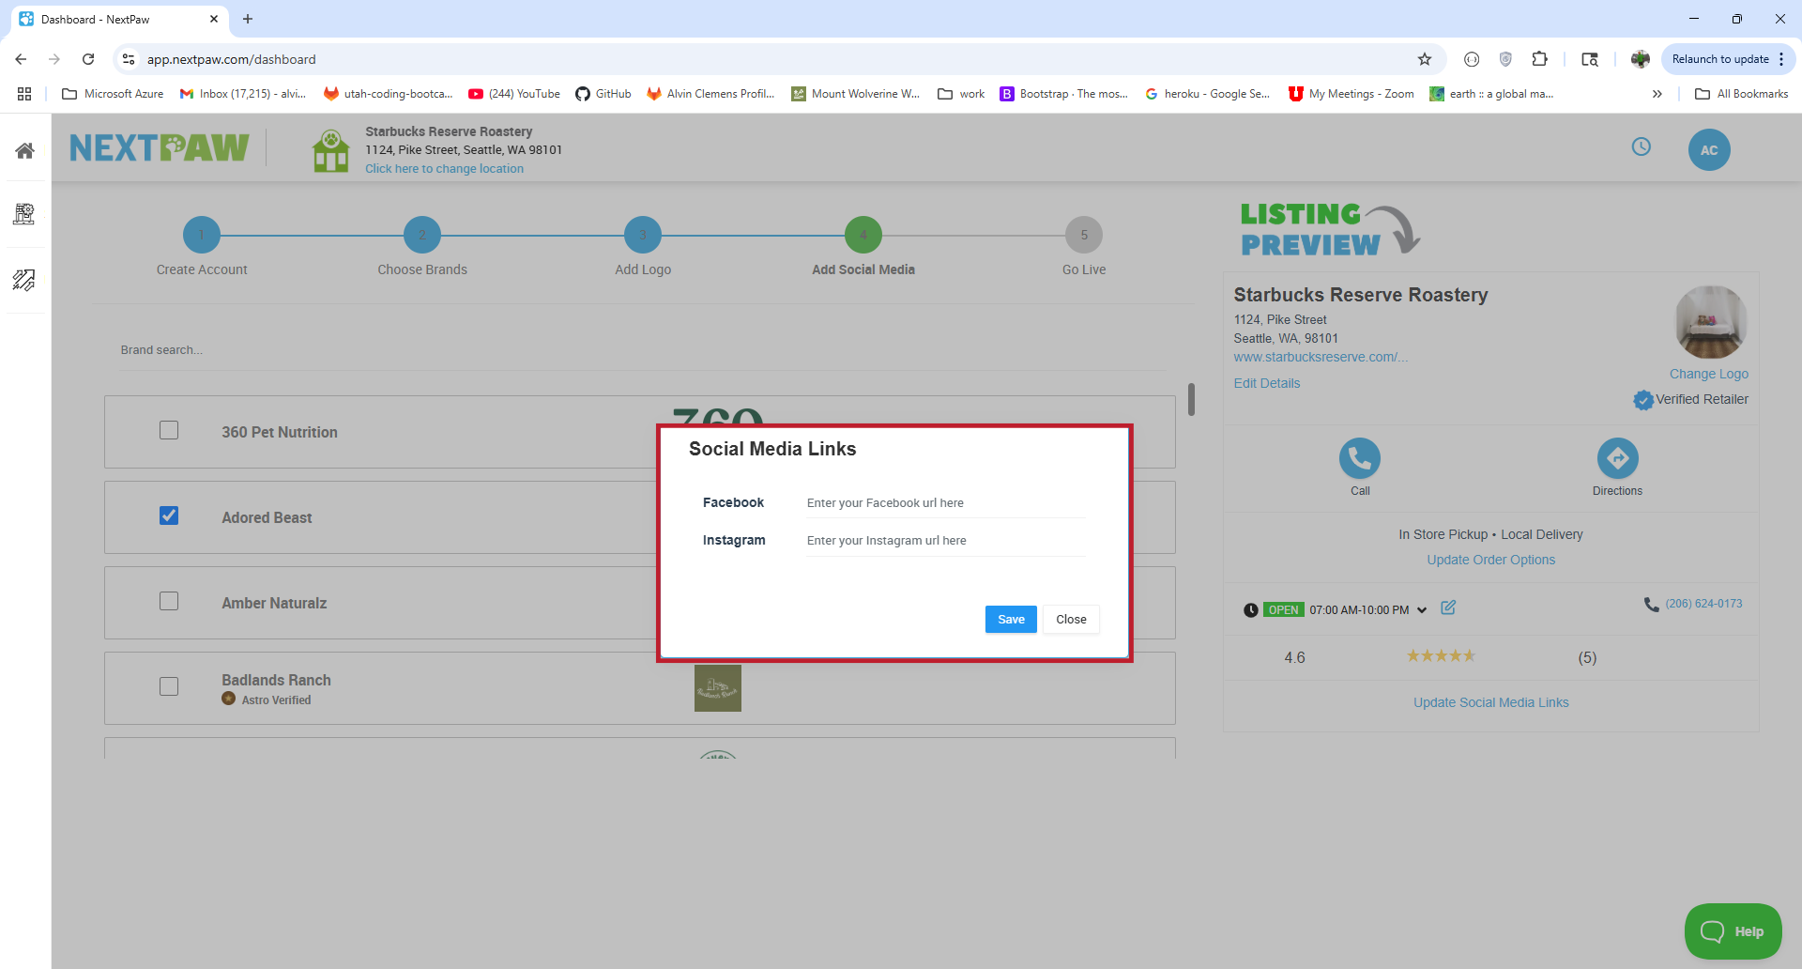Open the Help chat button
Image resolution: width=1802 pixels, height=969 pixels.
point(1733,931)
